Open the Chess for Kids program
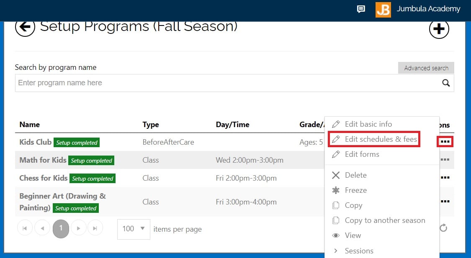Screen dimensions: 471x258 tap(43, 178)
